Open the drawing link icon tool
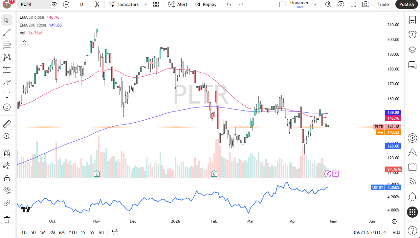Image resolution: width=420 pixels, height=238 pixels. pyautogui.click(x=7, y=203)
